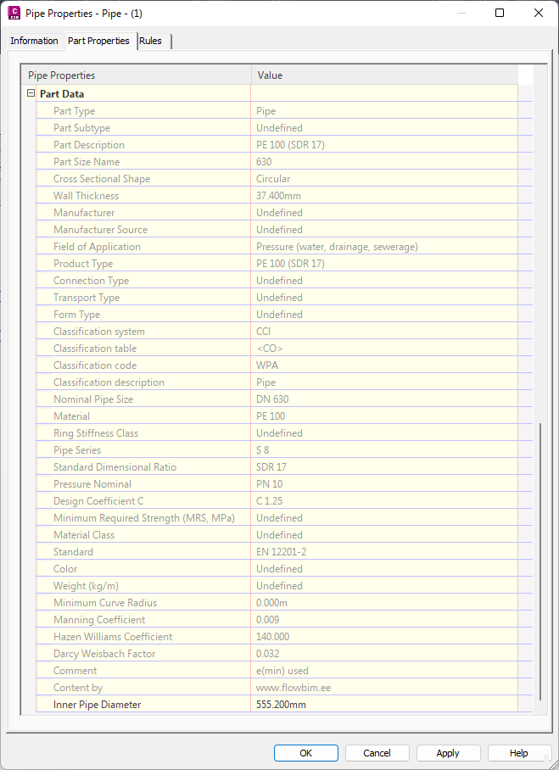
Task: Select Nominal Pipe Size value 'DN 630'
Action: (272, 399)
